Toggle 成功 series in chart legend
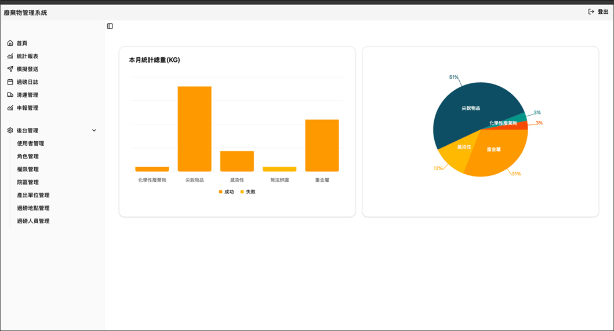 pyautogui.click(x=226, y=192)
